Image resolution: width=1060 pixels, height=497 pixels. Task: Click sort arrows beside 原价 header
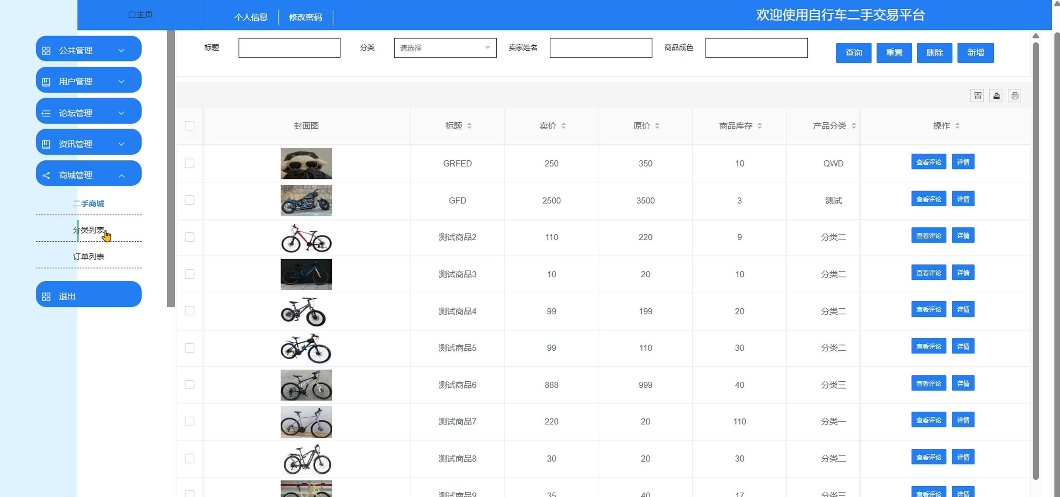tap(657, 126)
